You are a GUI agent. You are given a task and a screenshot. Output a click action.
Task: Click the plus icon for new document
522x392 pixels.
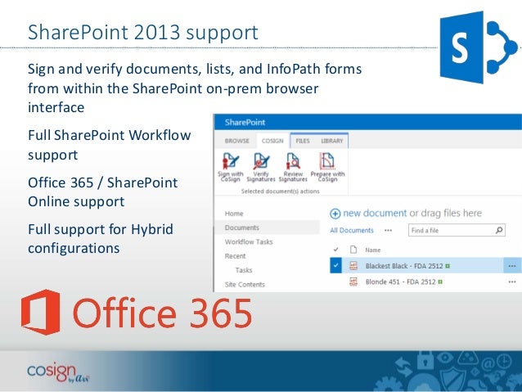pos(335,214)
